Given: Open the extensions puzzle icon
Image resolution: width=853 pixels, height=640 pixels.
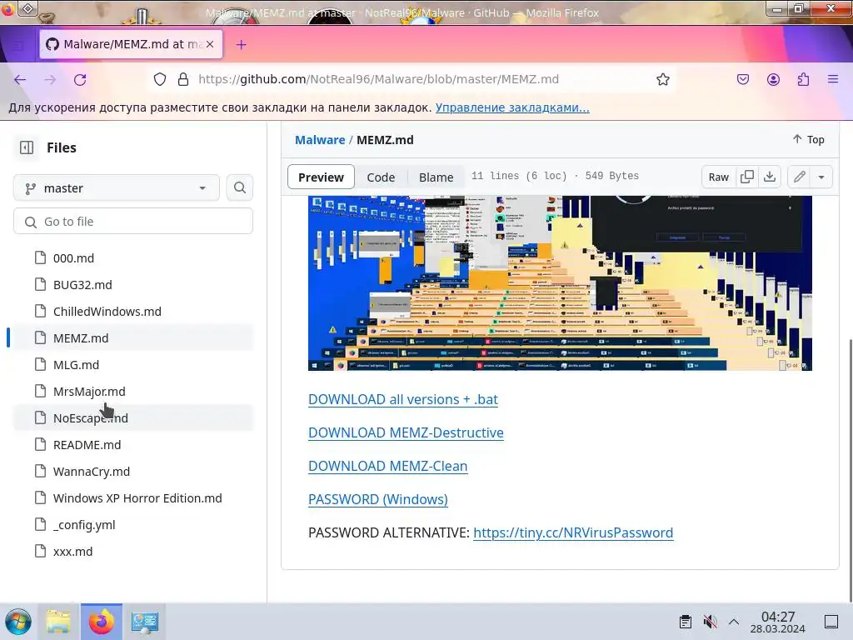Looking at the screenshot, I should point(803,79).
